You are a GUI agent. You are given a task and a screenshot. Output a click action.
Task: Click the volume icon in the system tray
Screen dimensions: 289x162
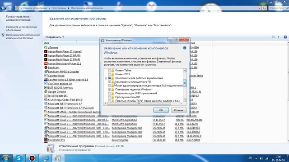click(261, 158)
